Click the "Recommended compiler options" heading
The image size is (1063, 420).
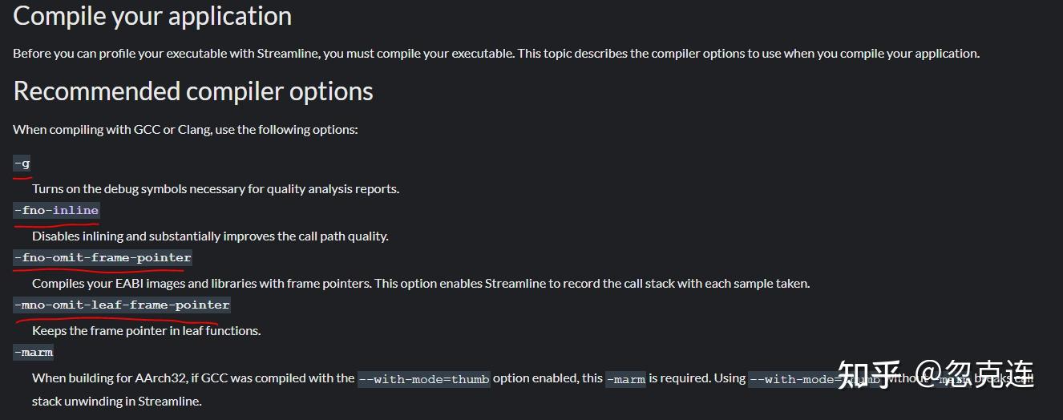[193, 91]
